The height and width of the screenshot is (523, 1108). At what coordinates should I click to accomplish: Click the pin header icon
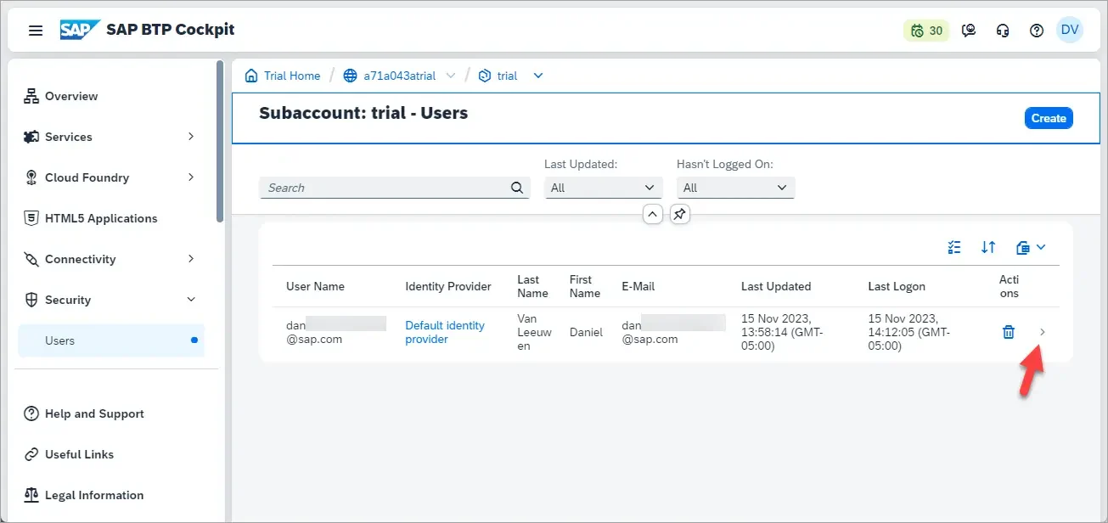679,215
